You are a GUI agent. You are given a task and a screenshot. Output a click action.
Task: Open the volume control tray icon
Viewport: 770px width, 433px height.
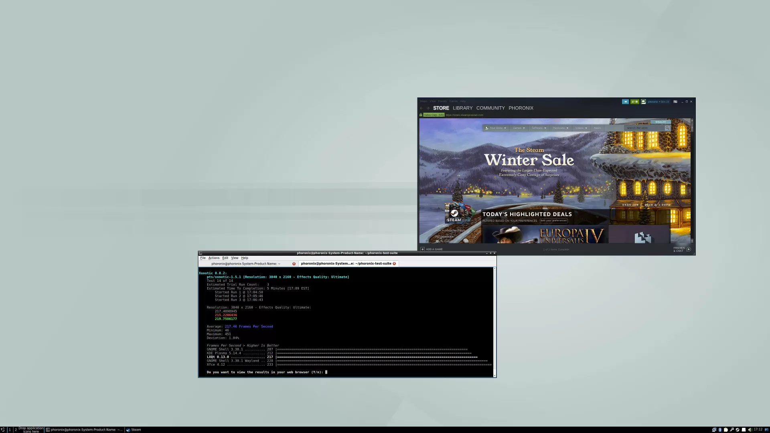coord(750,430)
